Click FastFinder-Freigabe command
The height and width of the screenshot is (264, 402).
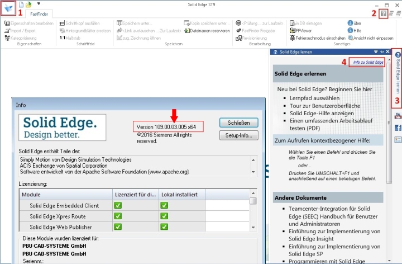[x=255, y=31]
